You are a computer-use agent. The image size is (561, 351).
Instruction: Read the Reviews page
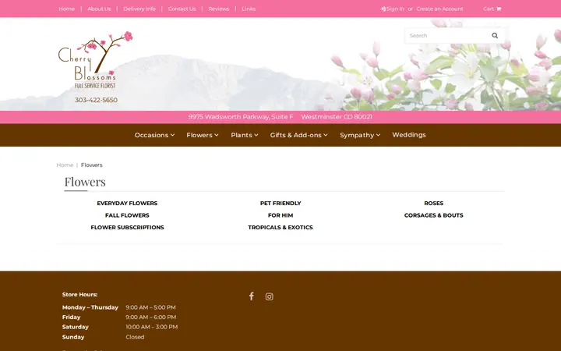(x=219, y=9)
